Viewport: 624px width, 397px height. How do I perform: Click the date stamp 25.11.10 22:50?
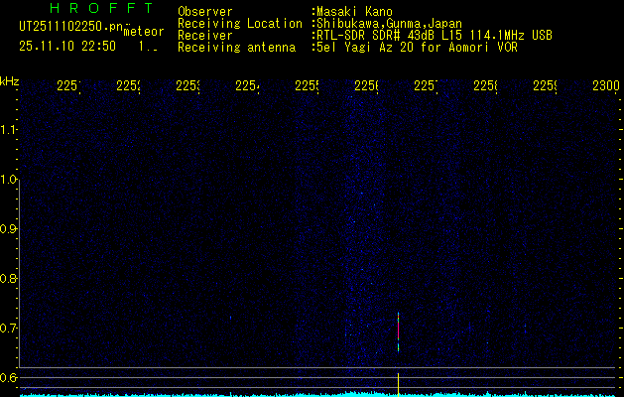point(67,47)
